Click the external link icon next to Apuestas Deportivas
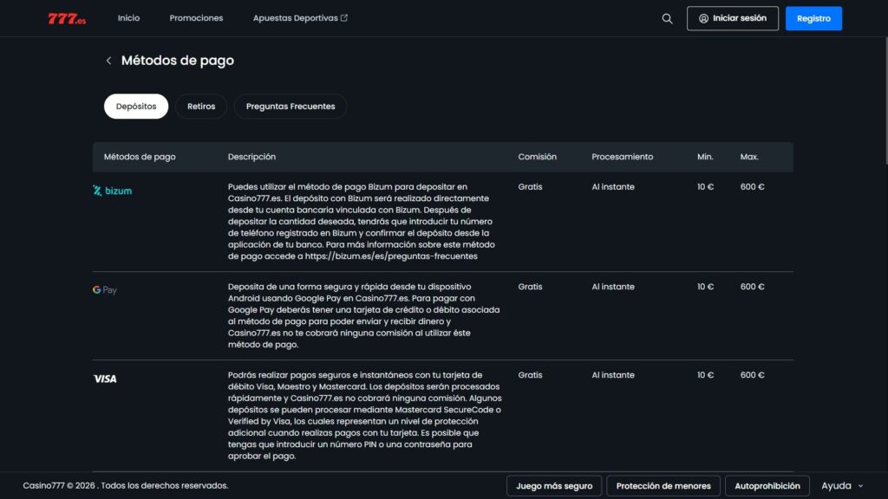888x499 pixels. pyautogui.click(x=344, y=18)
